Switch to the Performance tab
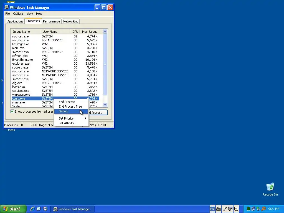The width and height of the screenshot is (284, 213). coord(51,21)
